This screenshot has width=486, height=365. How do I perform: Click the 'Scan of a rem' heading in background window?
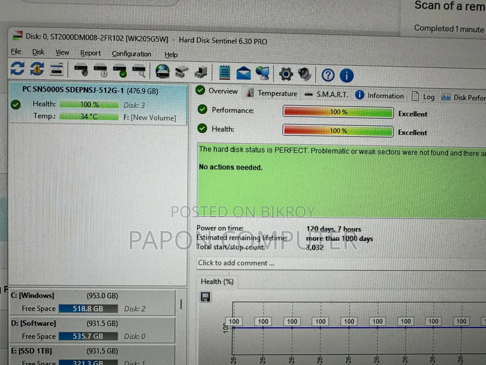pyautogui.click(x=450, y=6)
